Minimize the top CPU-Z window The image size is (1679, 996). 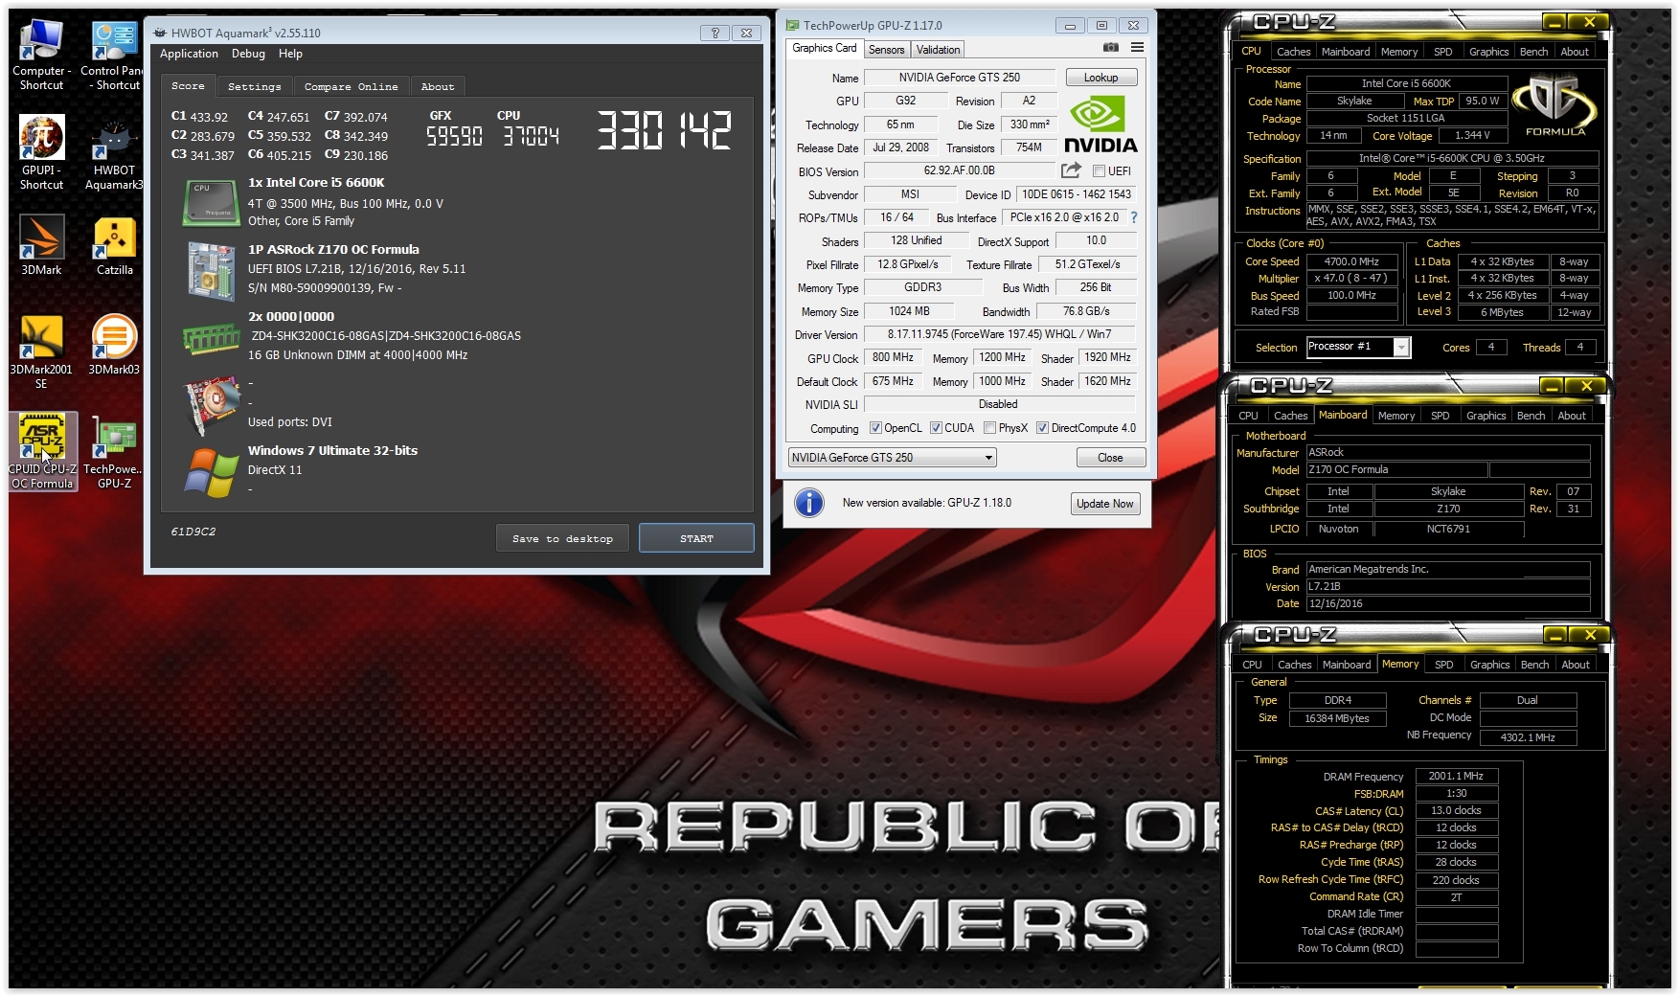click(x=1554, y=22)
